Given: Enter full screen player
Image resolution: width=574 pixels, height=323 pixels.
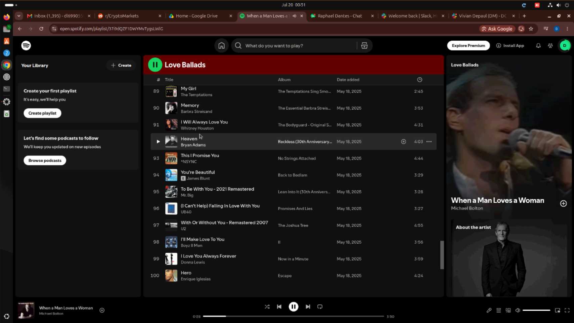Looking at the screenshot, I should click(x=567, y=310).
